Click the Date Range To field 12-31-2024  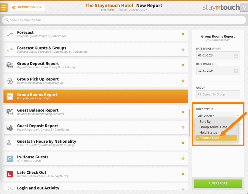[x=218, y=71]
